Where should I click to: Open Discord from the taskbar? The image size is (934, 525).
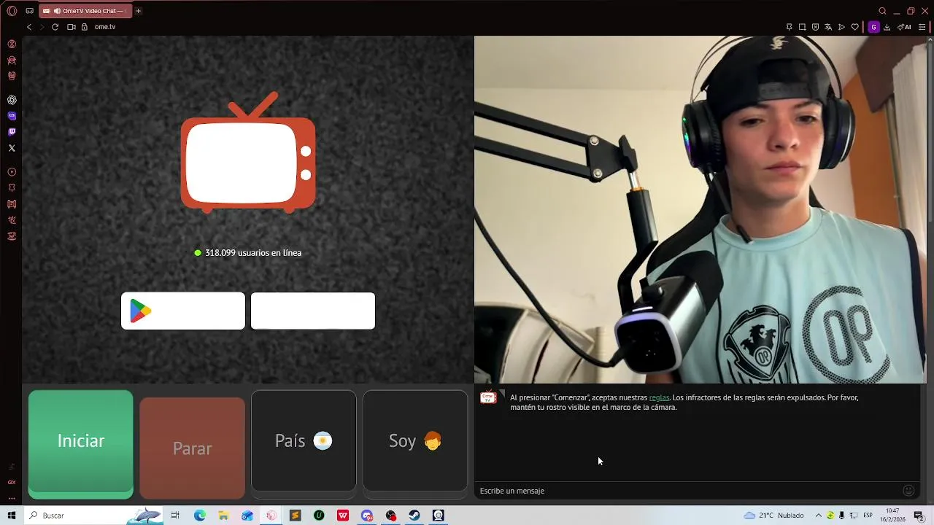click(367, 516)
